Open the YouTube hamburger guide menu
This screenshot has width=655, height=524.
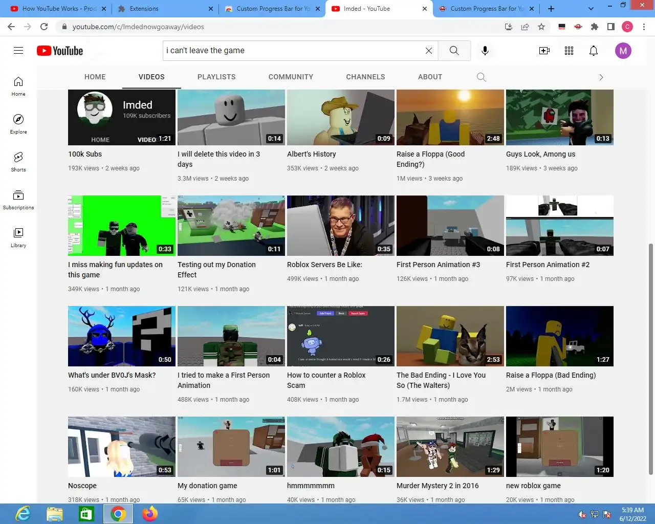[x=18, y=50]
